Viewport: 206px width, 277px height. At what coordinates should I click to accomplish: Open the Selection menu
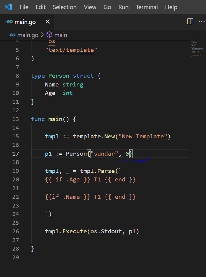click(x=65, y=7)
